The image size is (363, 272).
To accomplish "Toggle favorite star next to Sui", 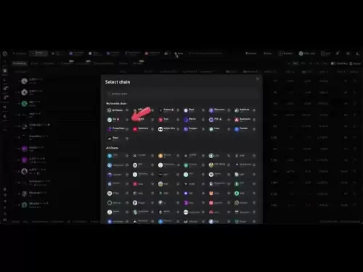I will (x=127, y=120).
